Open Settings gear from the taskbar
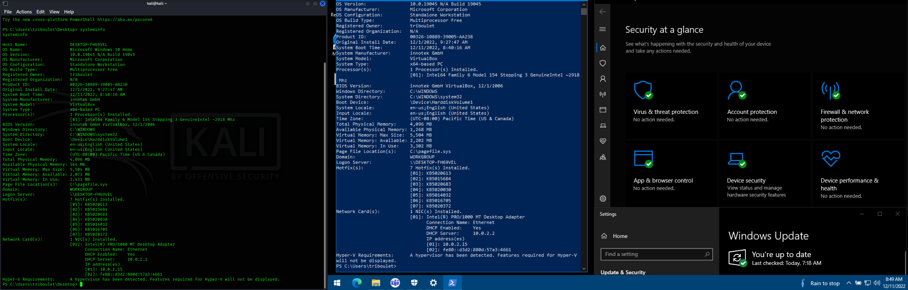The image size is (908, 290). (x=433, y=283)
